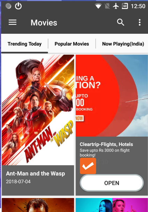Select the Now Playing(India) tab

click(123, 44)
